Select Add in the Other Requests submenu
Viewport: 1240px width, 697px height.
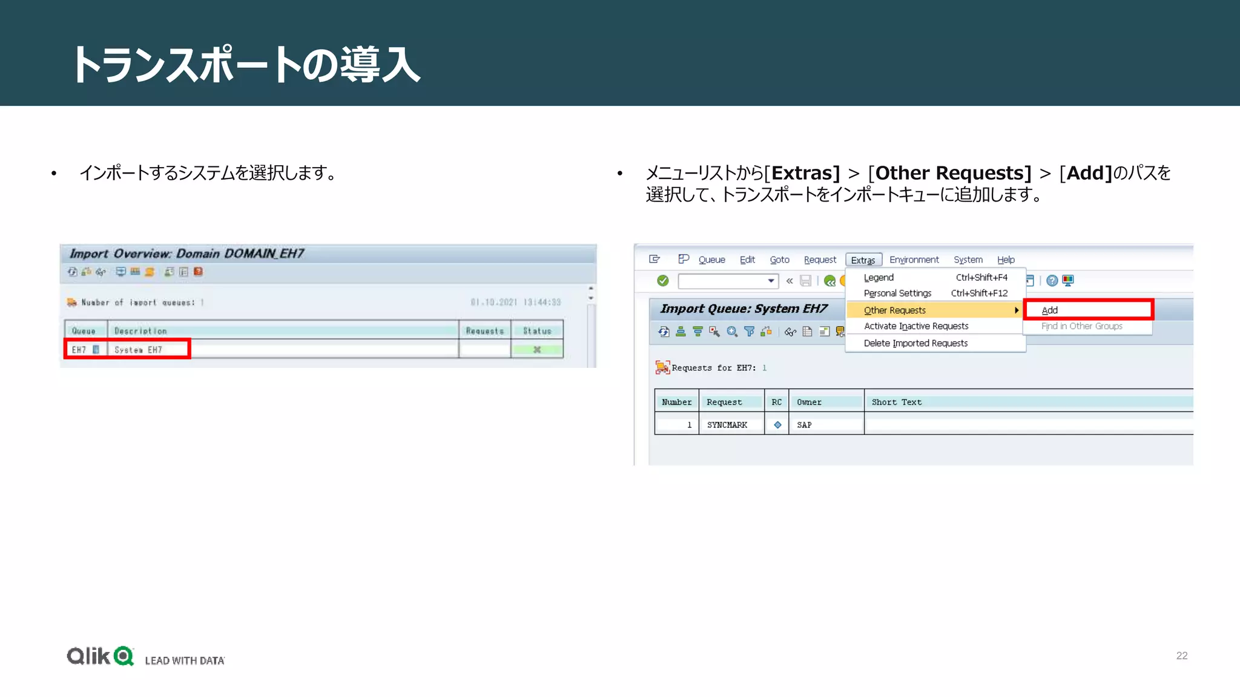(1050, 310)
